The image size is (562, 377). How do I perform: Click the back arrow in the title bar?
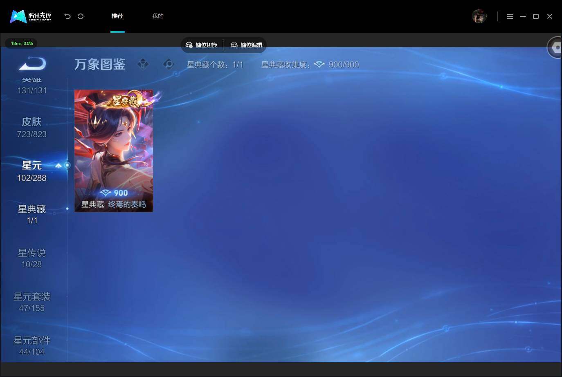click(x=67, y=16)
